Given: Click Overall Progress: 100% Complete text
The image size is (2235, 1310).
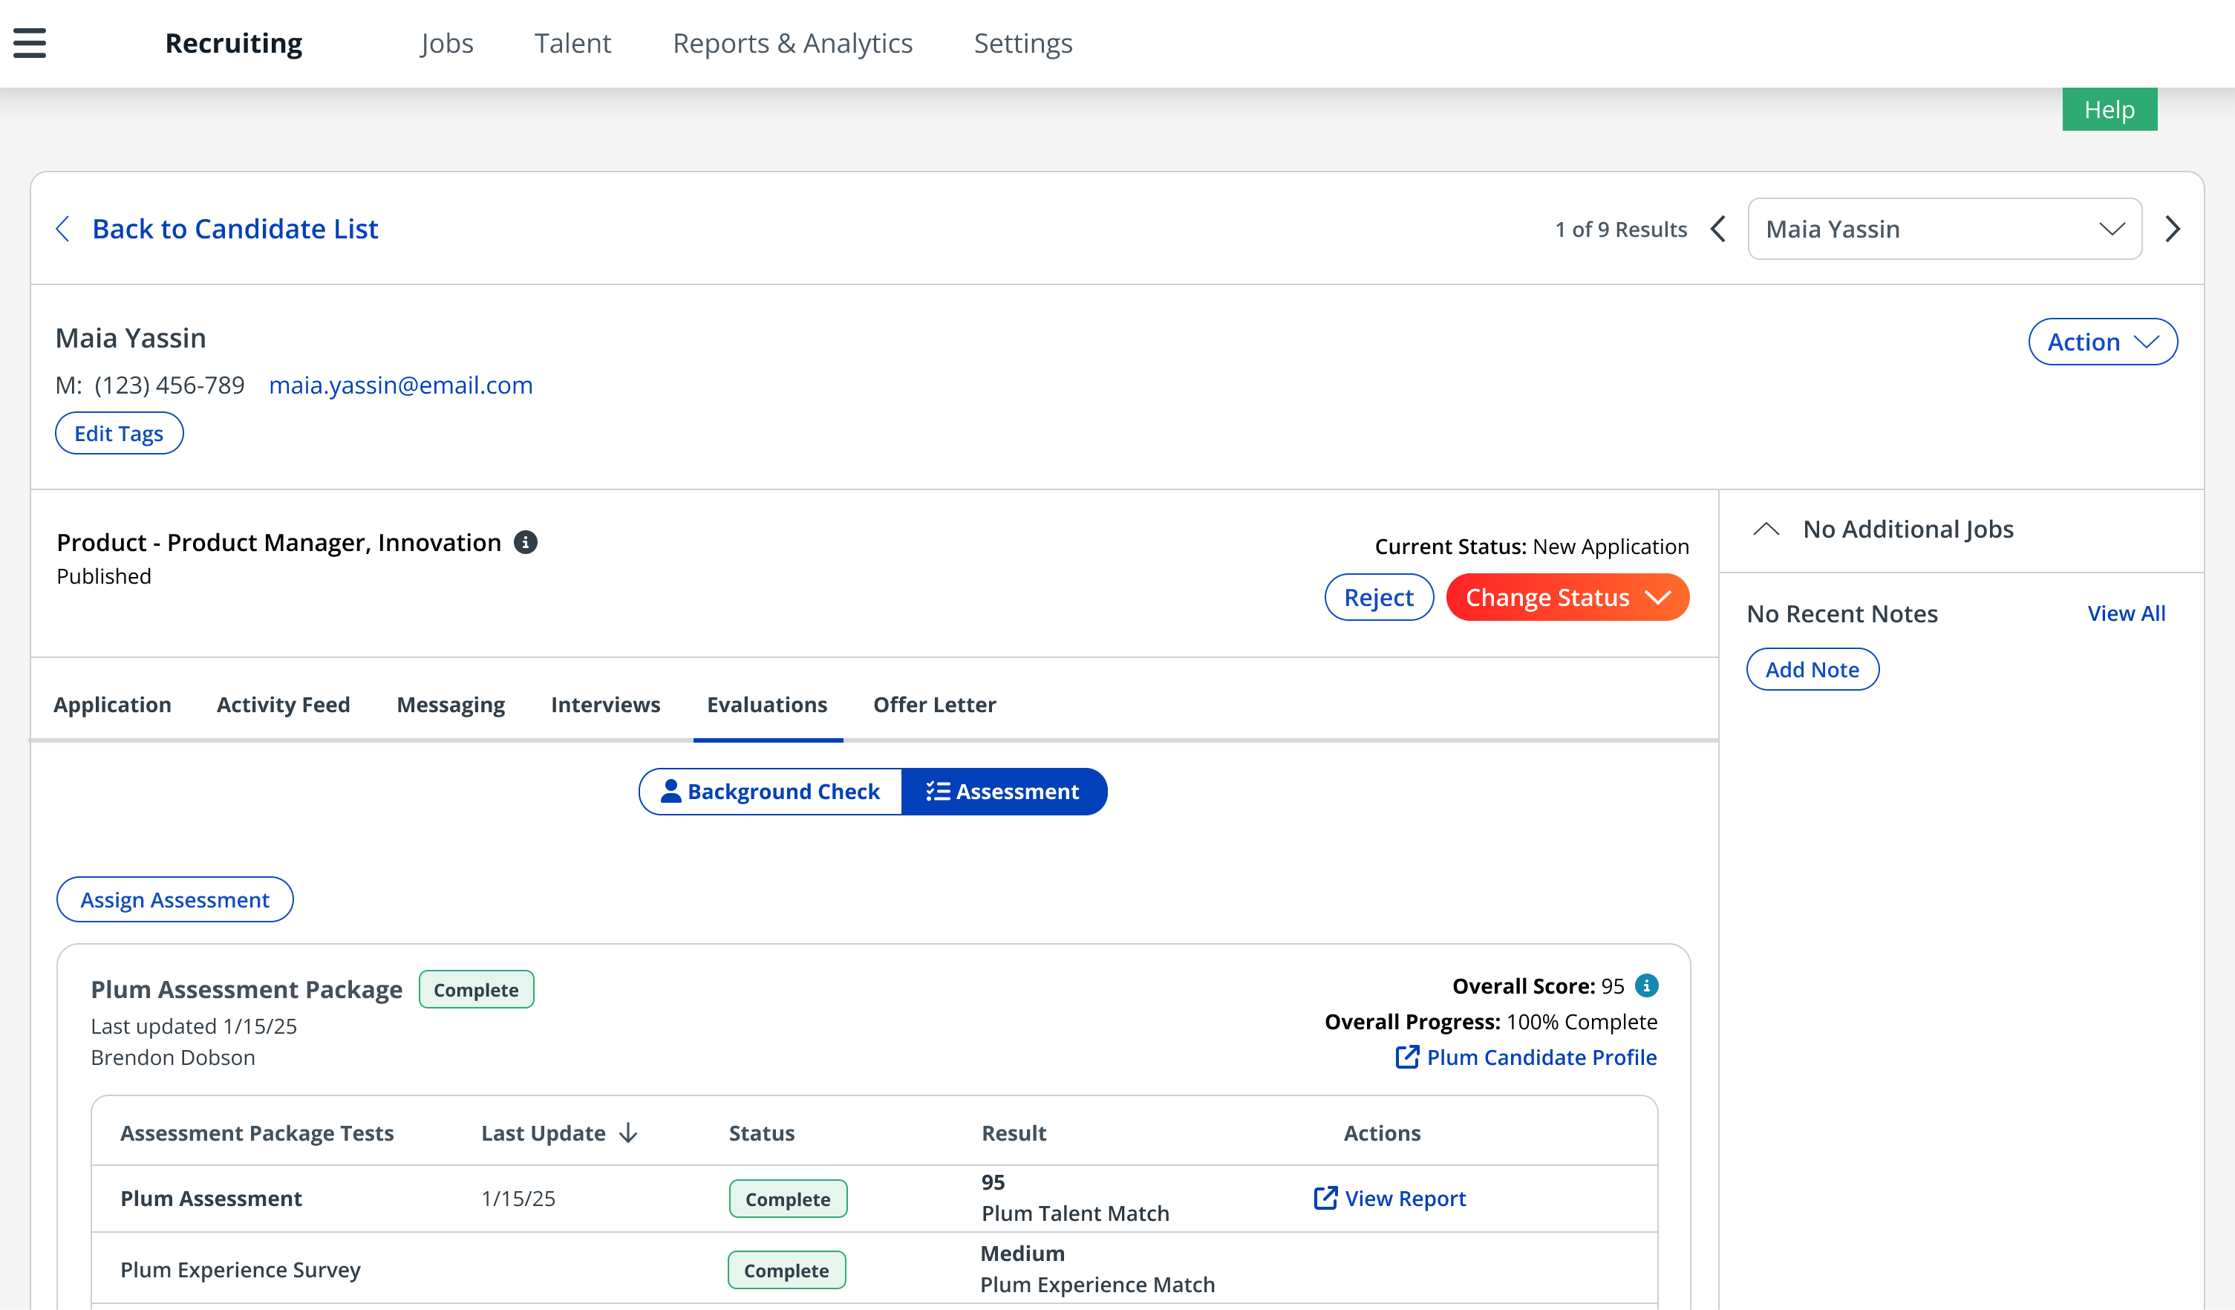Looking at the screenshot, I should (x=1490, y=1021).
